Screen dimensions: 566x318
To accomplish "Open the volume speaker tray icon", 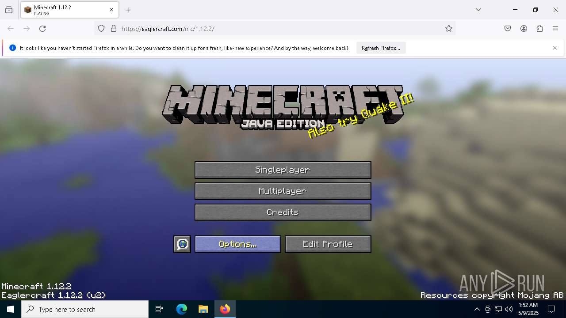I will click(509, 309).
